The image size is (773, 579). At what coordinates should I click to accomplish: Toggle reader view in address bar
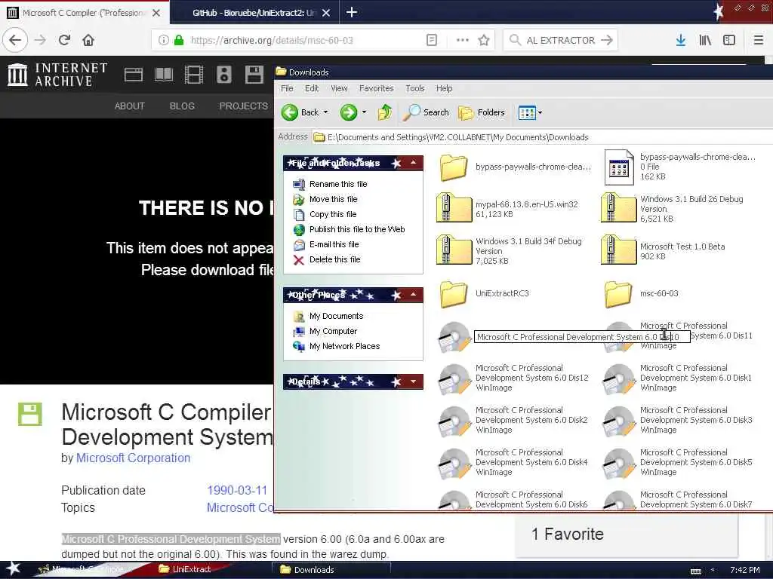pyautogui.click(x=431, y=40)
